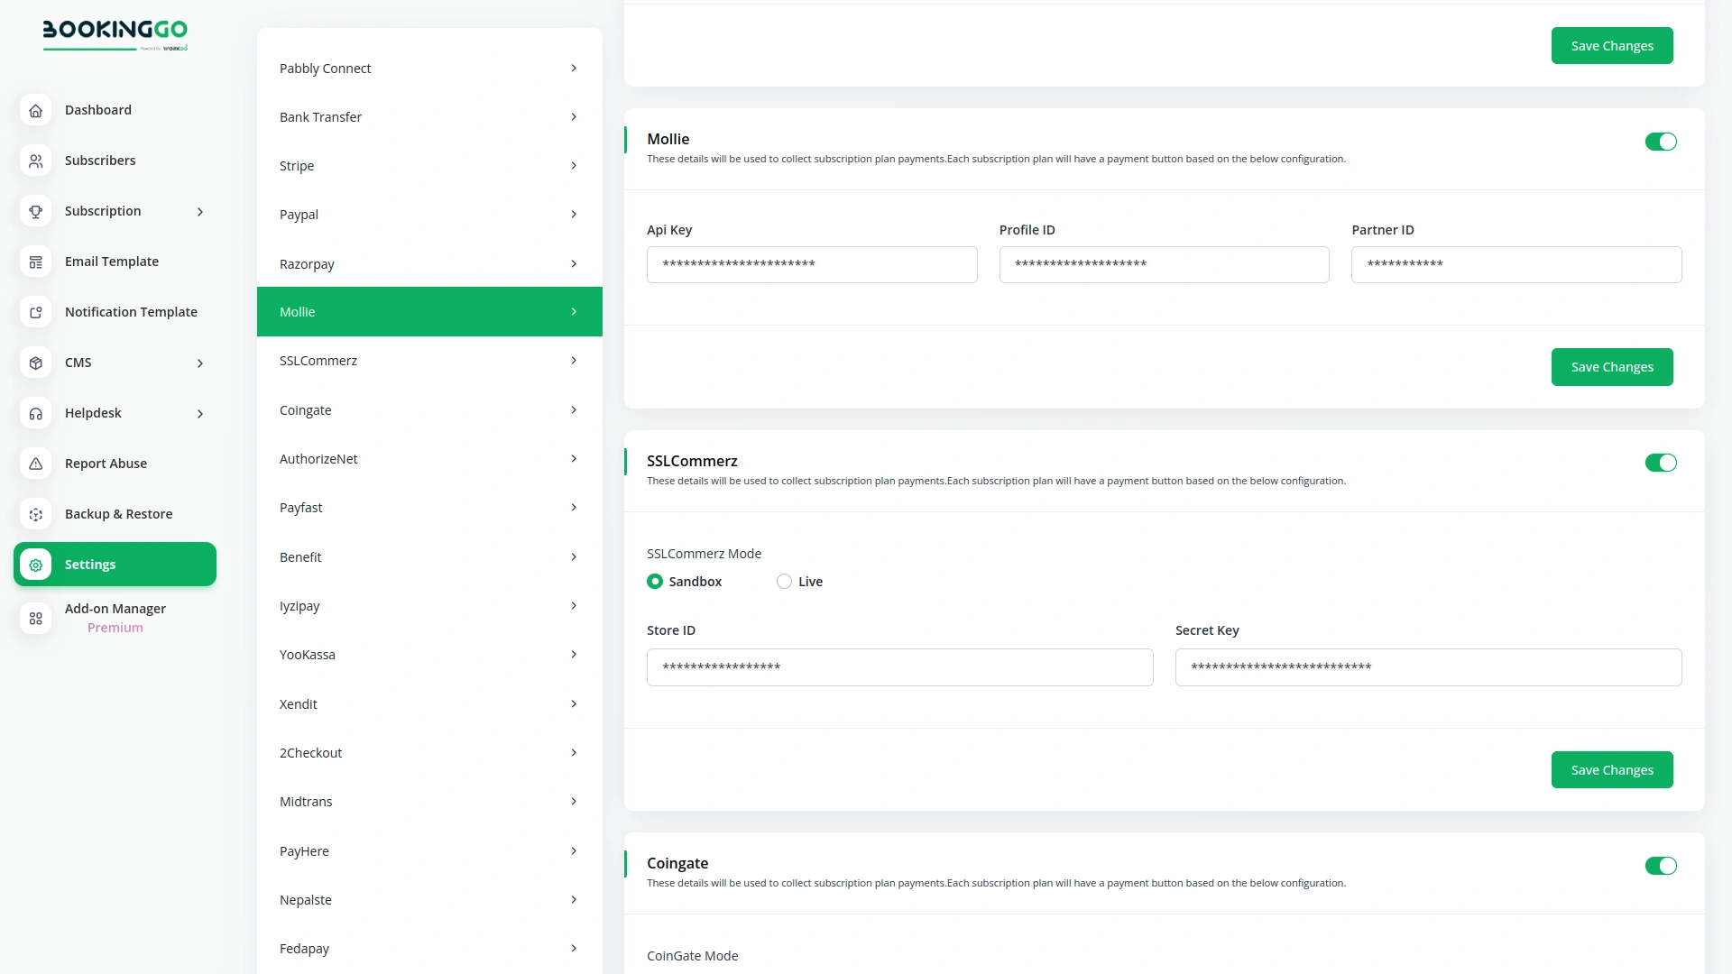Open Stripe settings via its chevron
The width and height of the screenshot is (1732, 974).
point(575,166)
